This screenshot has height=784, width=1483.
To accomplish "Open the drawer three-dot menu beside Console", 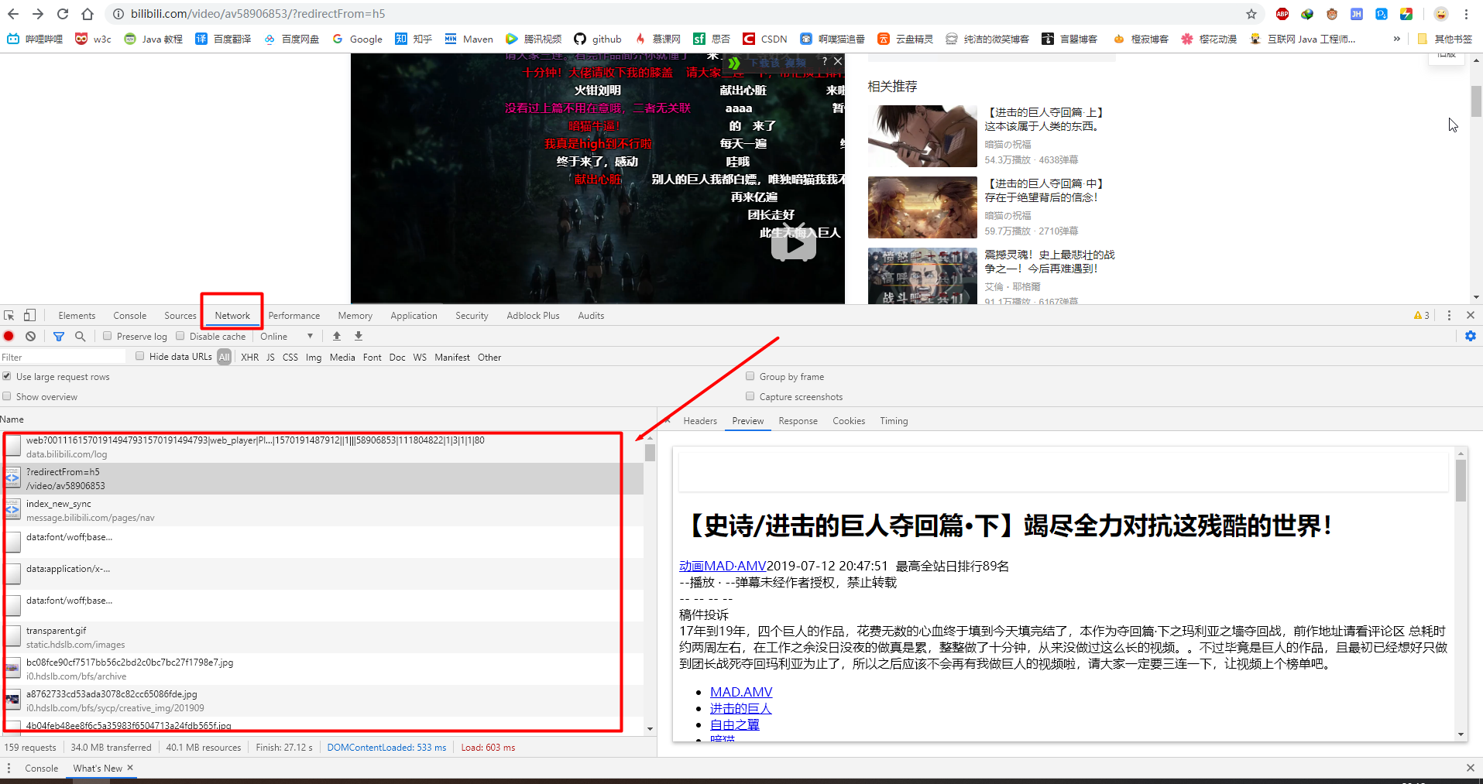I will [9, 768].
